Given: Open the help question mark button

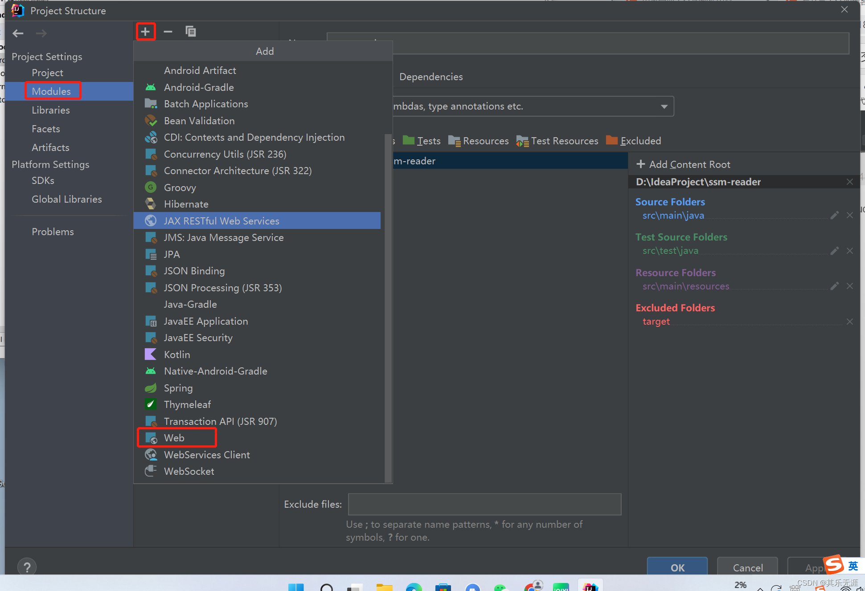Looking at the screenshot, I should pos(27,567).
